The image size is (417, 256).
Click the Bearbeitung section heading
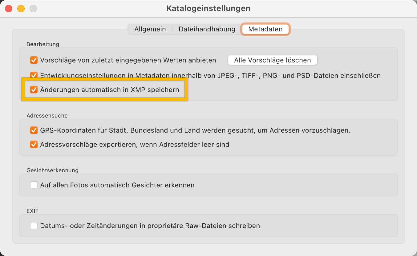[43, 44]
